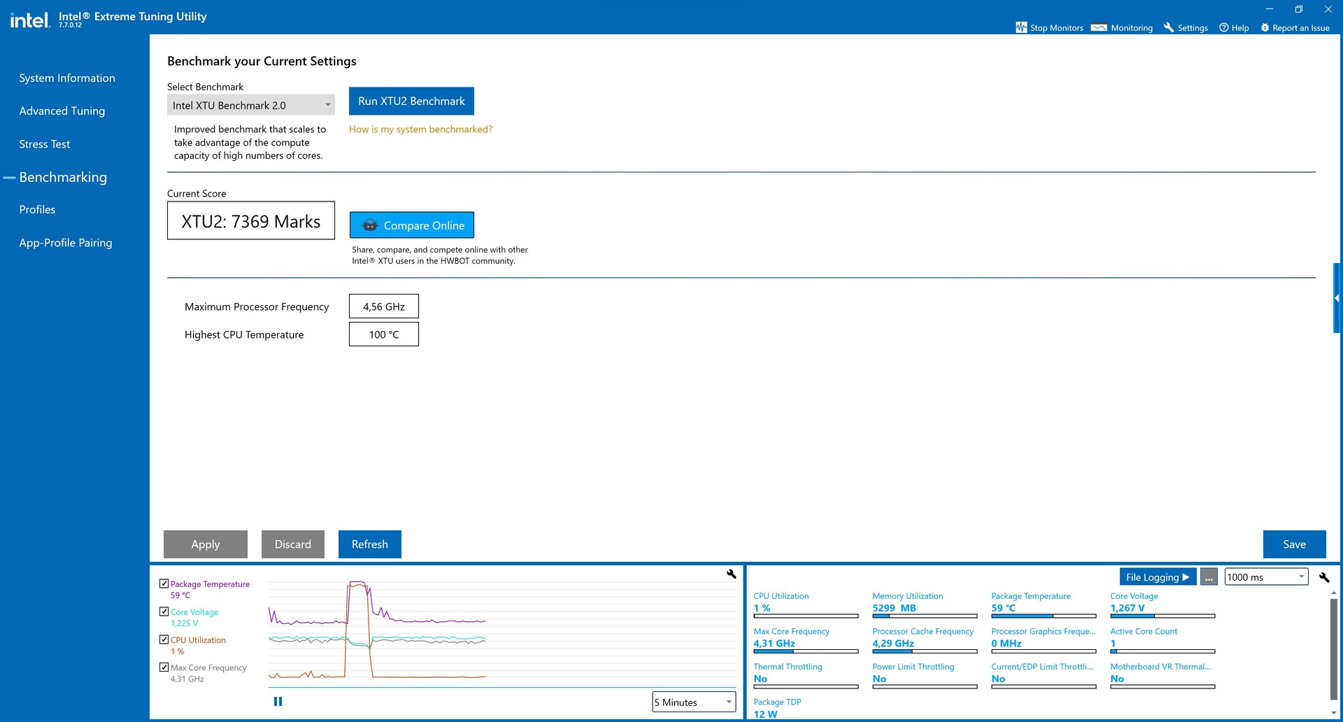Click scrollbar up arrow in monitor panel
The height and width of the screenshot is (722, 1343).
coord(1333,592)
